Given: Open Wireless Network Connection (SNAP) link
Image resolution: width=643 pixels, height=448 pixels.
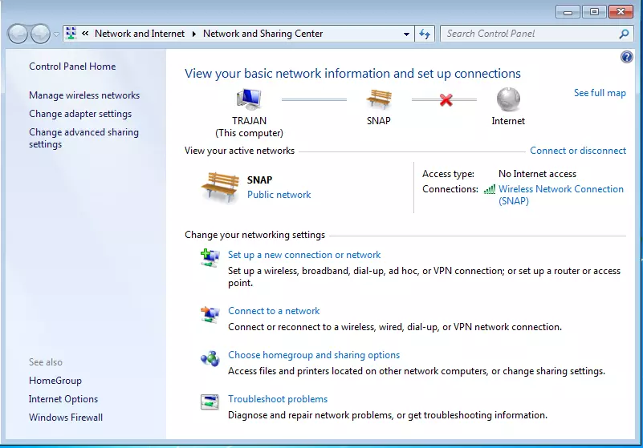Looking at the screenshot, I should [560, 189].
